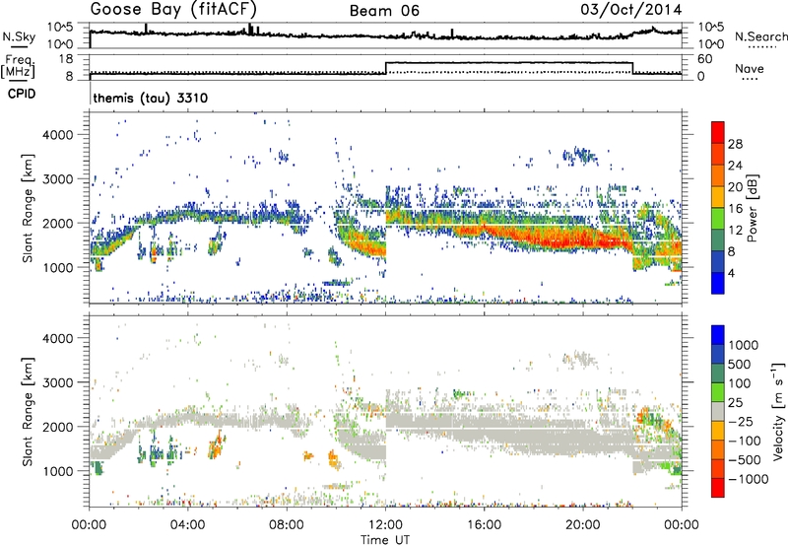Screen dimensions: 788x546
Task: Click the '3000' tick of the power panel
Action: pyautogui.click(x=57, y=179)
